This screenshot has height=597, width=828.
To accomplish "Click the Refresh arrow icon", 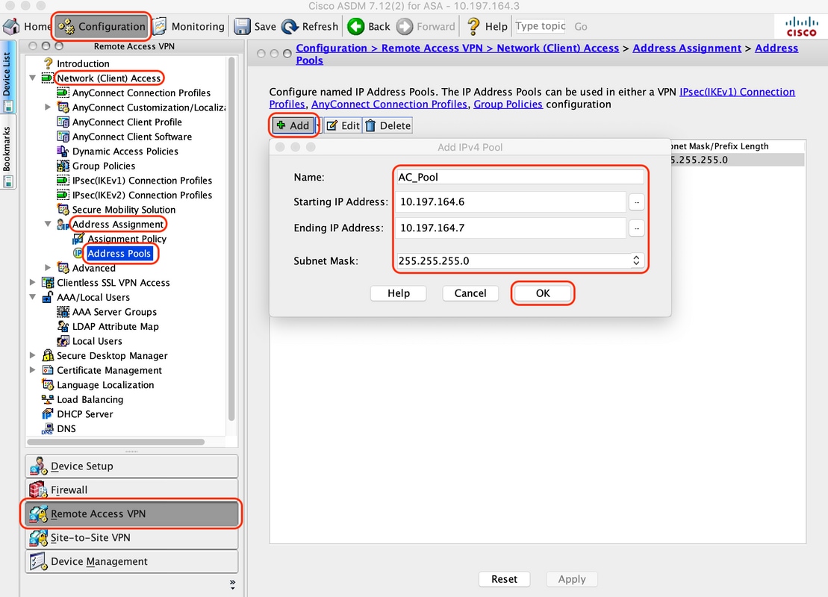I will (290, 26).
